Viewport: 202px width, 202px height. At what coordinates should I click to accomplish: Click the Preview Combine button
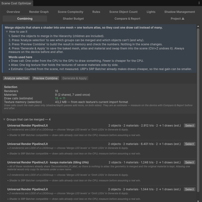[x=45, y=78]
